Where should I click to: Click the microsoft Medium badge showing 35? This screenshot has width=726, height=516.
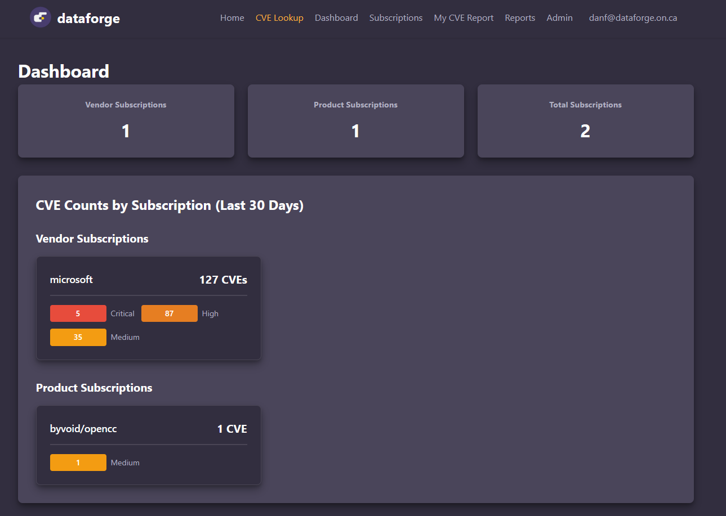pos(78,338)
